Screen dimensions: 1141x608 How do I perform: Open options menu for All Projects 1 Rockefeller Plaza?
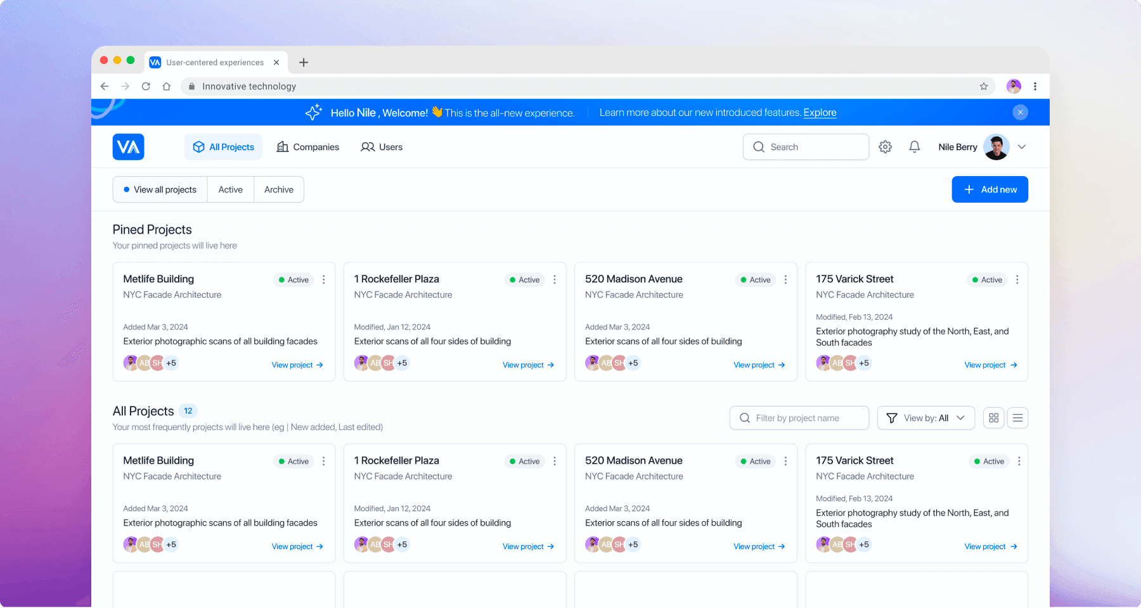(x=555, y=461)
